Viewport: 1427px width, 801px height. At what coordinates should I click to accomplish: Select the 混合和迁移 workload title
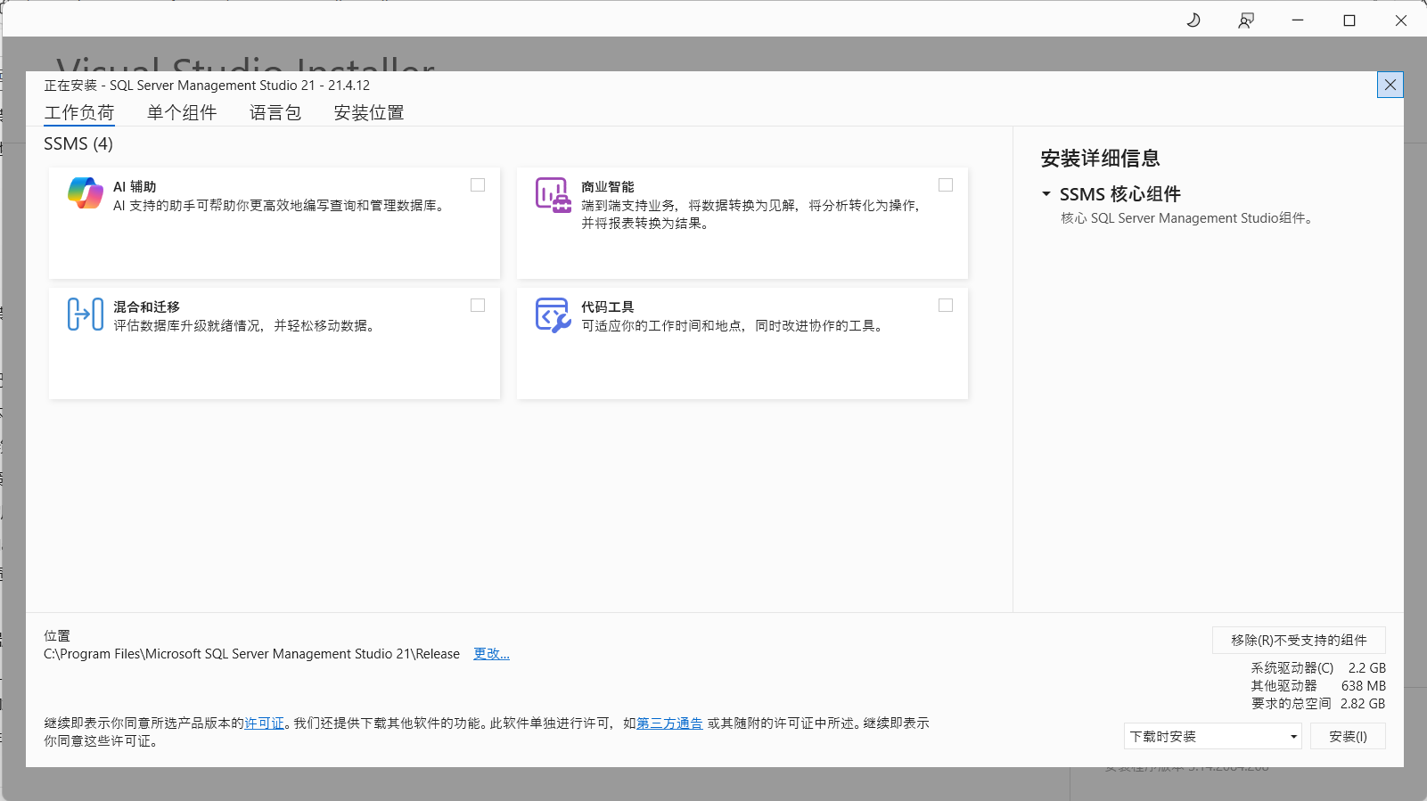(146, 307)
